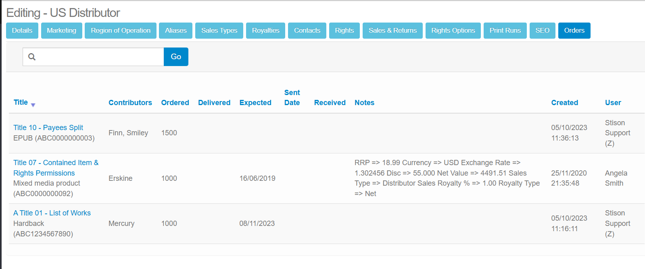Open Title 10 - Payees Split link
Screen dimensions: 645x269
[x=48, y=128]
